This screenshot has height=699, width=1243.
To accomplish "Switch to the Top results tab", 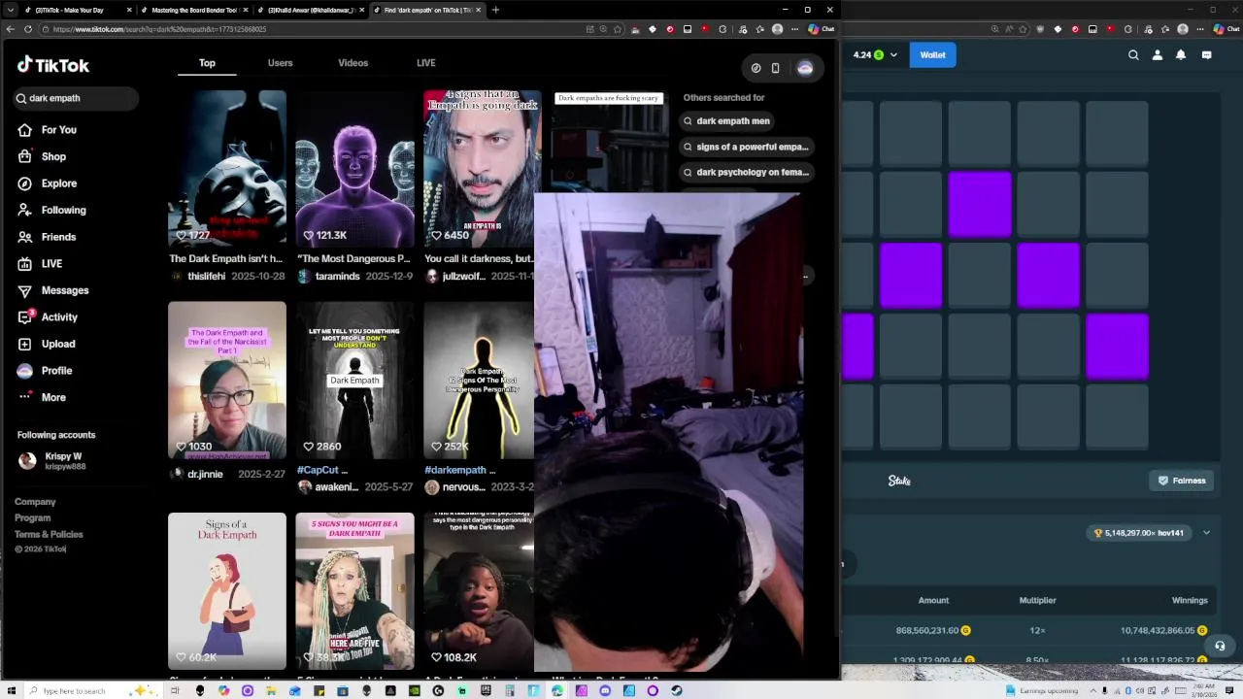I will coord(207,63).
